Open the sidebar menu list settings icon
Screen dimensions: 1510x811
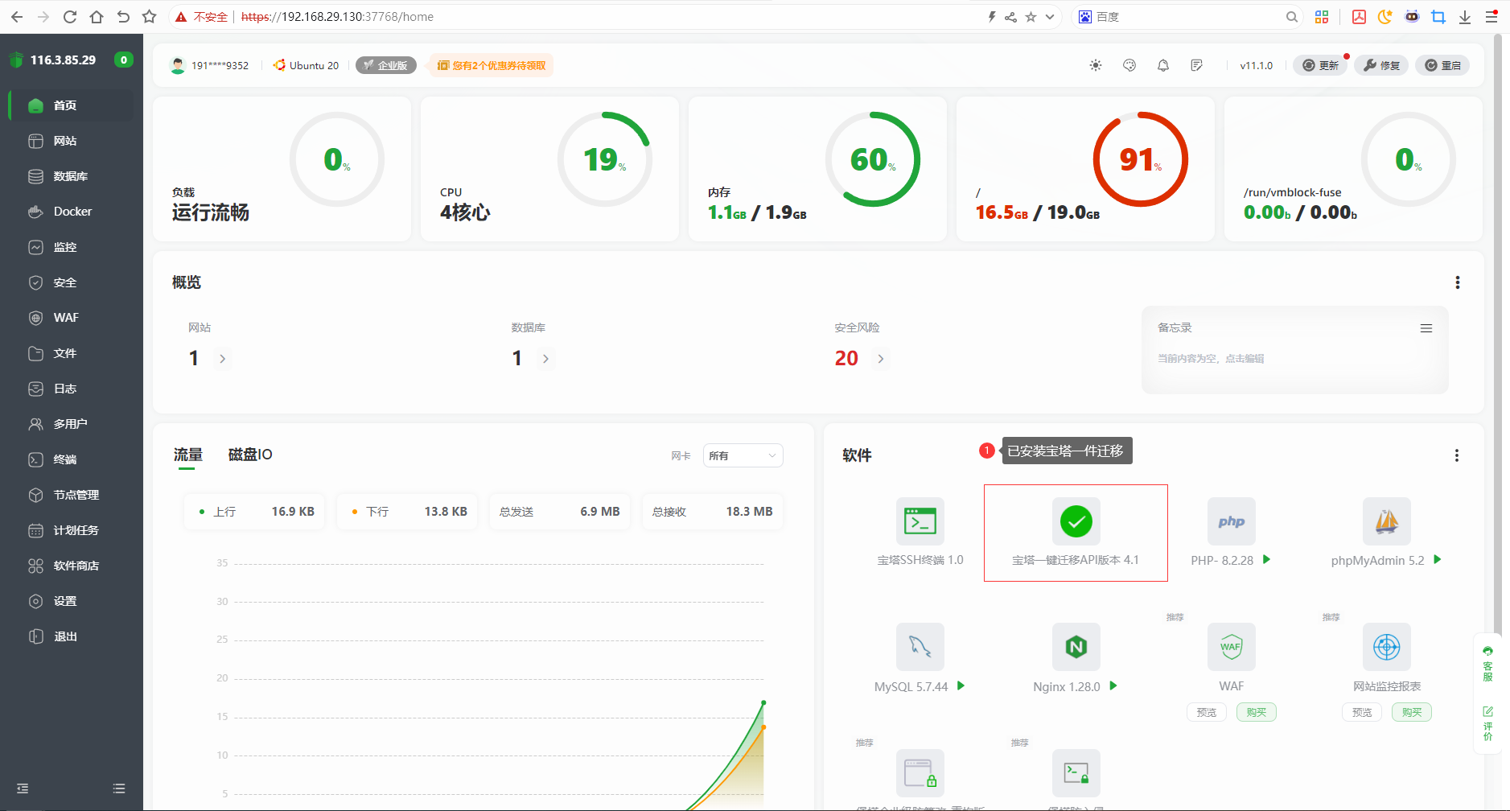(x=119, y=788)
